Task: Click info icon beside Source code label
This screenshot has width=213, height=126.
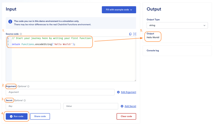Action: coord(21,34)
